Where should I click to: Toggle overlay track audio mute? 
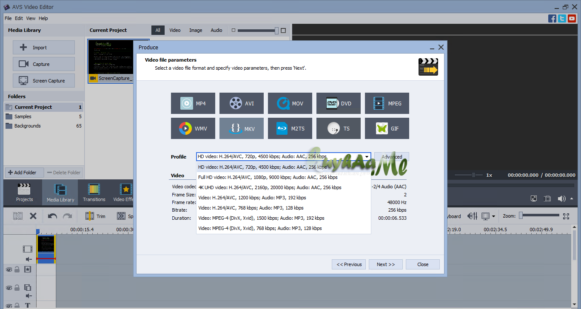[28, 296]
